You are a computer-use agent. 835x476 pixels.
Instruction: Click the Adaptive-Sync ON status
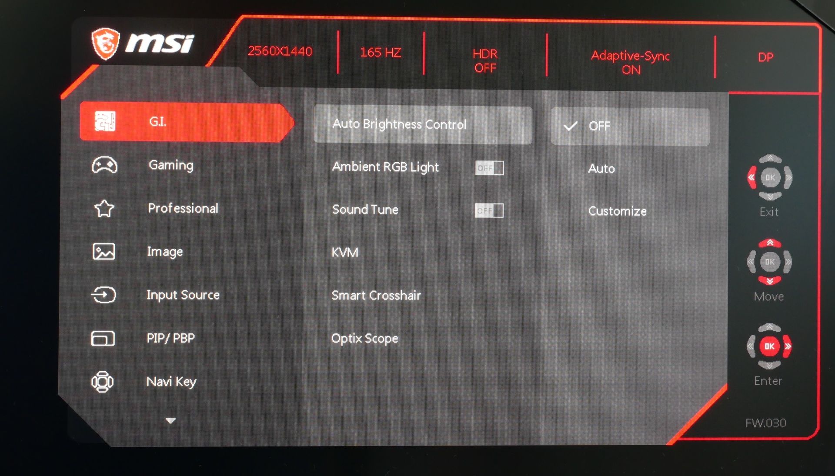pos(630,63)
